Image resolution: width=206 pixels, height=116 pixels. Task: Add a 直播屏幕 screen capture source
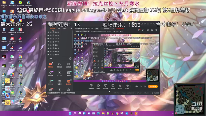[91, 87]
